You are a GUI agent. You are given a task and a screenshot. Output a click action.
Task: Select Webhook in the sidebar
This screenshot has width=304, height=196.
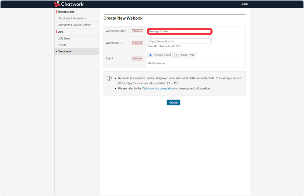click(x=65, y=51)
